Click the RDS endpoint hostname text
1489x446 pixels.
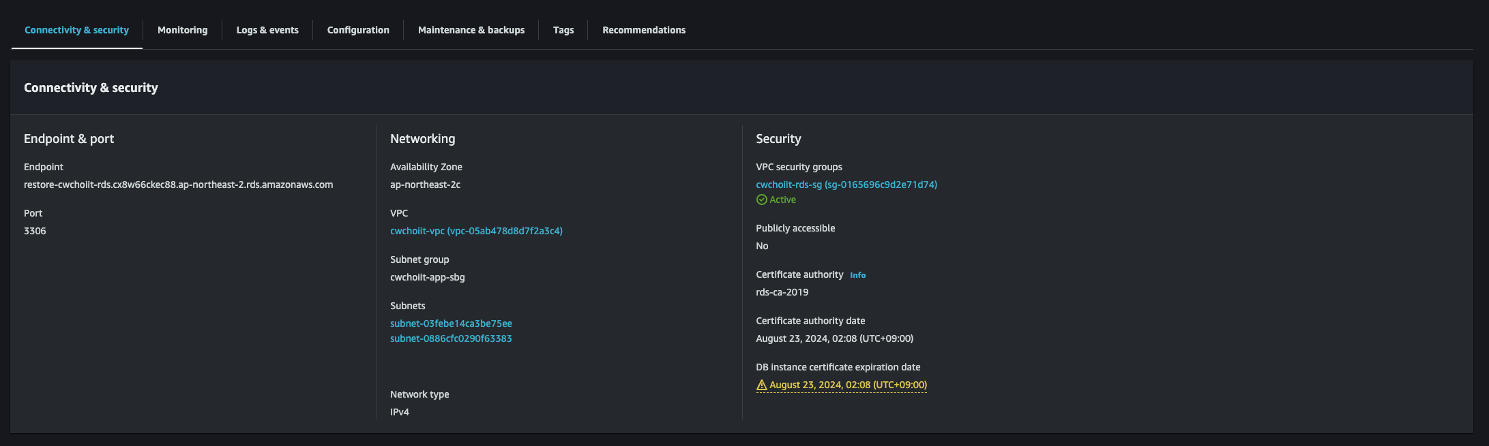178,185
